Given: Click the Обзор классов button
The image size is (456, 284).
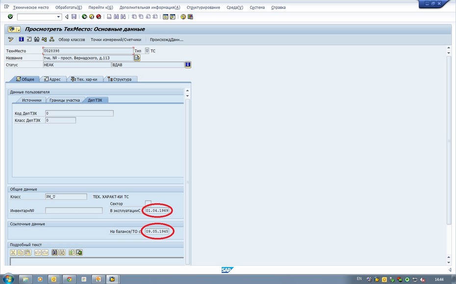Looking at the screenshot, I should point(72,40).
